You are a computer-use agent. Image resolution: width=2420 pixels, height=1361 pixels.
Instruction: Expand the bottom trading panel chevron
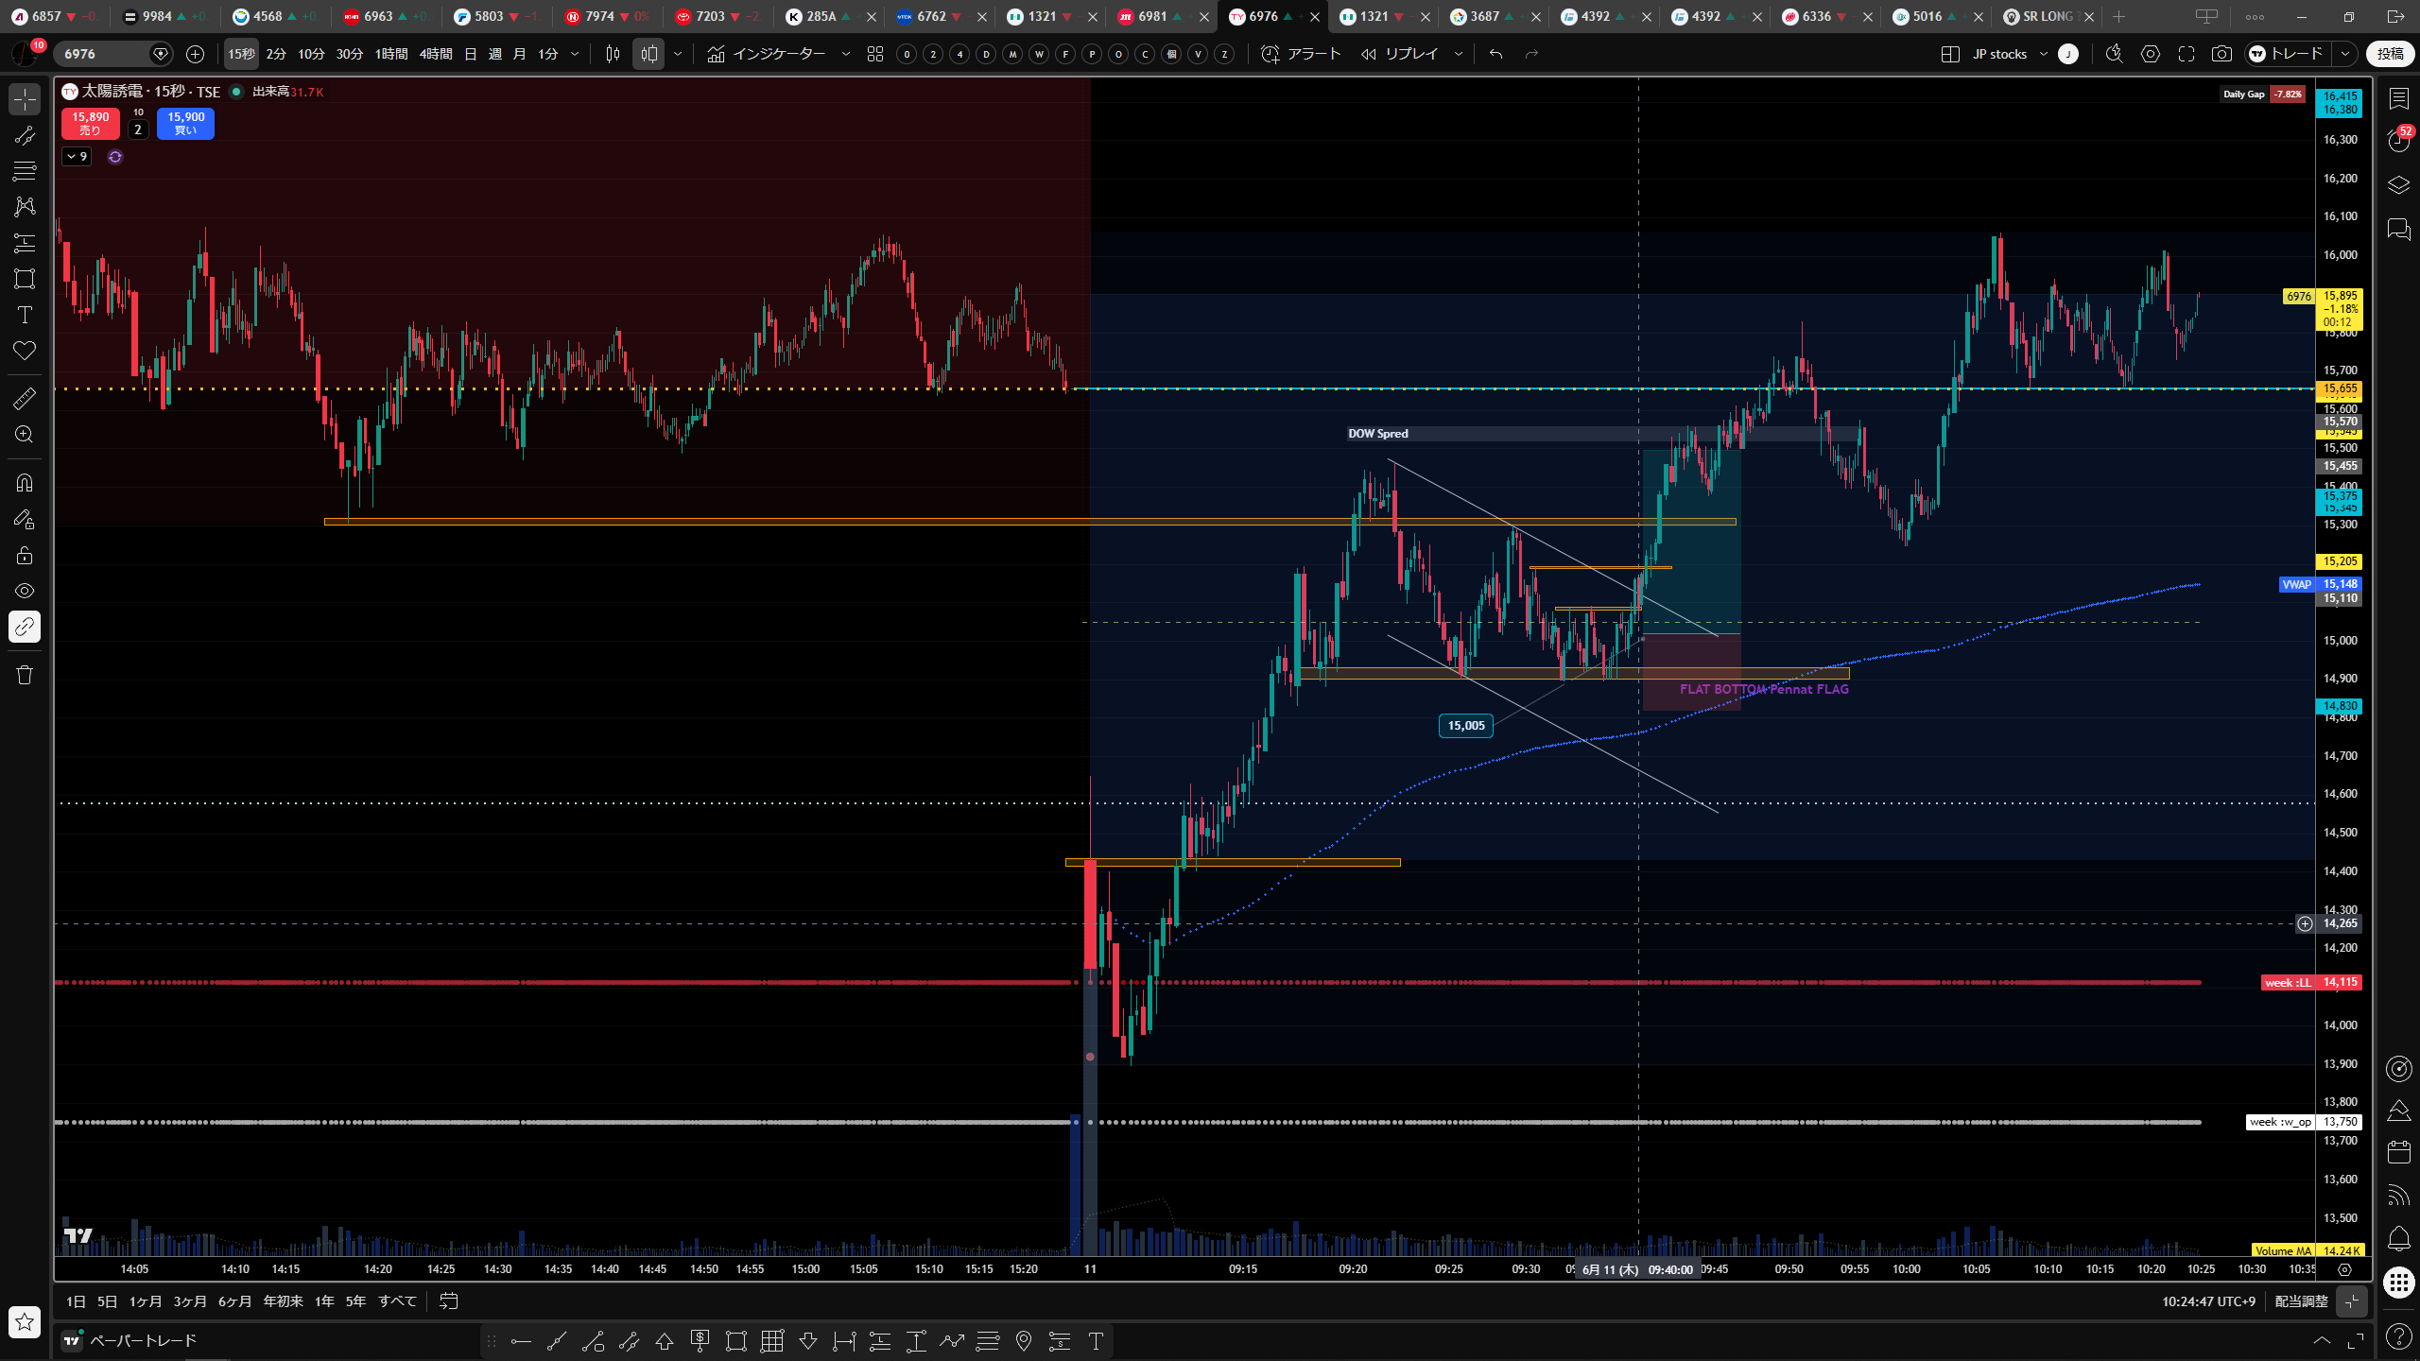pos(2322,1341)
